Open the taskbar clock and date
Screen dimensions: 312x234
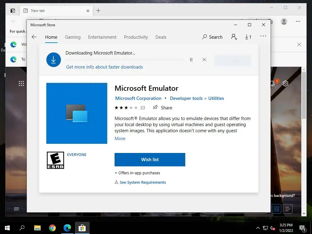point(286,228)
